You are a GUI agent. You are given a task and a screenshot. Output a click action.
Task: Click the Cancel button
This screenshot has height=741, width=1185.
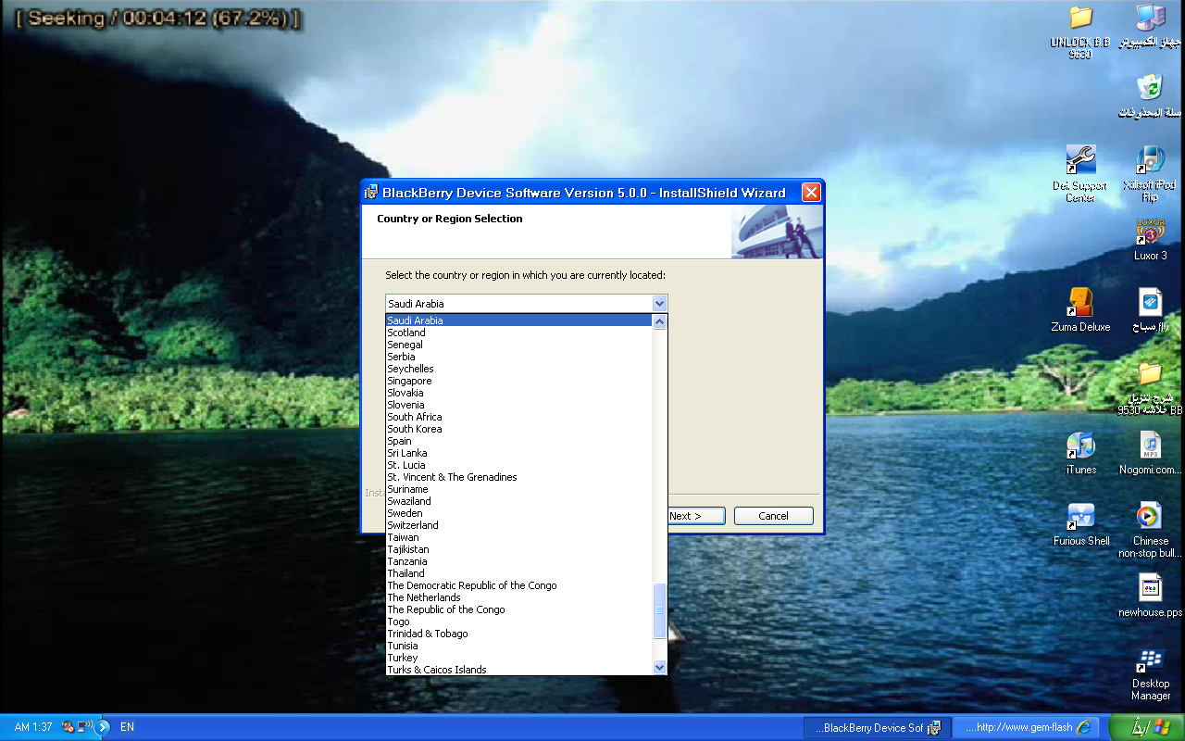pos(774,516)
